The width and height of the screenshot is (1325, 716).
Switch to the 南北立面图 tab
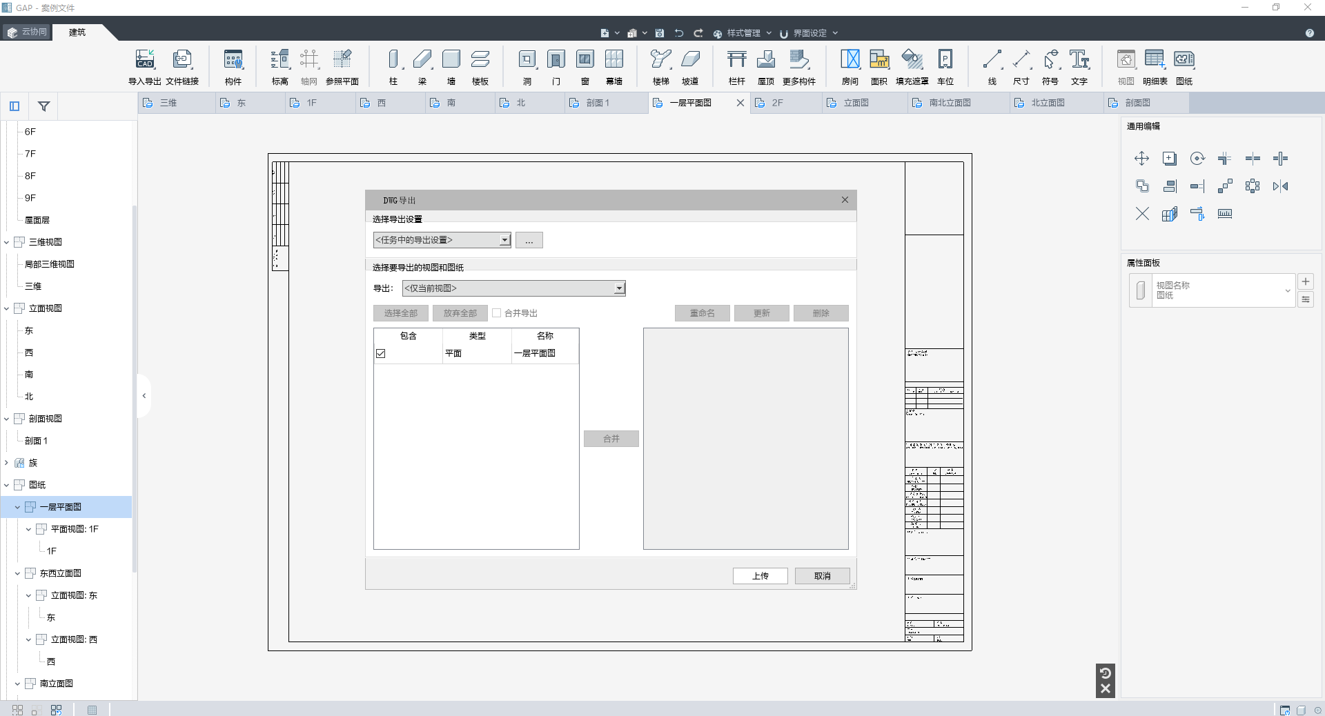[957, 103]
